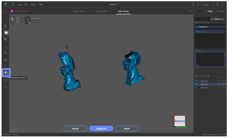This screenshot has height=138, width=229.
Task: Click the transform operator icon in left sidebar
Action: point(6,73)
